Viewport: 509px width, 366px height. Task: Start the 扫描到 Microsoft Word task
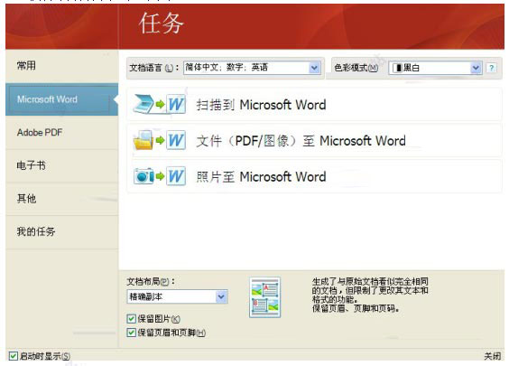(314, 104)
